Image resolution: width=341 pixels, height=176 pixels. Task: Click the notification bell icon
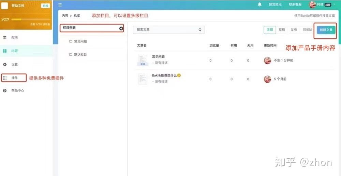point(260,4)
